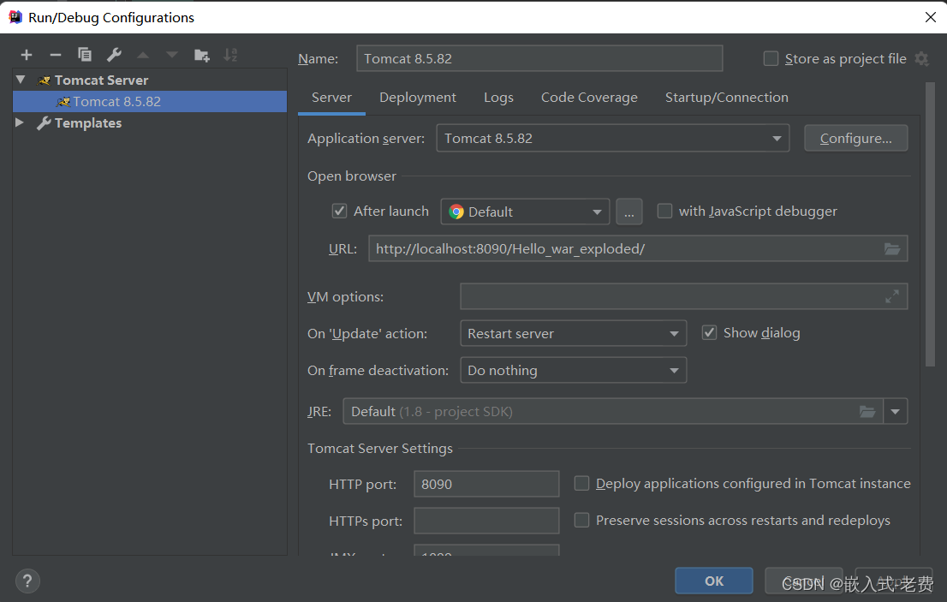
Task: Enable Store as project file
Action: point(770,58)
